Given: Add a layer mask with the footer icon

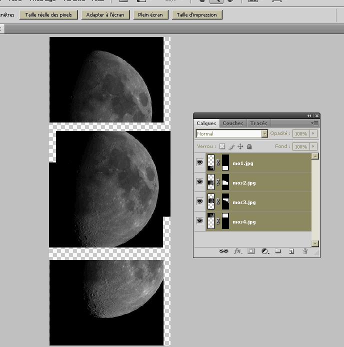Looking at the screenshot, I should (x=251, y=251).
